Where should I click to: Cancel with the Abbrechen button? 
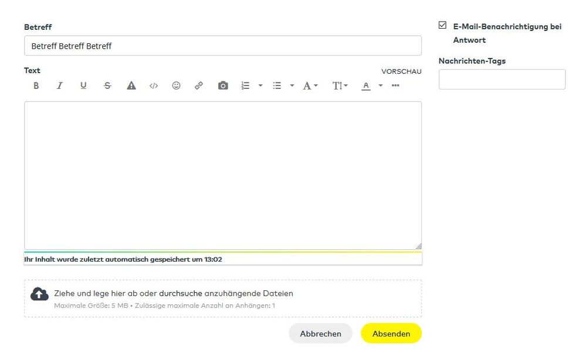320,334
